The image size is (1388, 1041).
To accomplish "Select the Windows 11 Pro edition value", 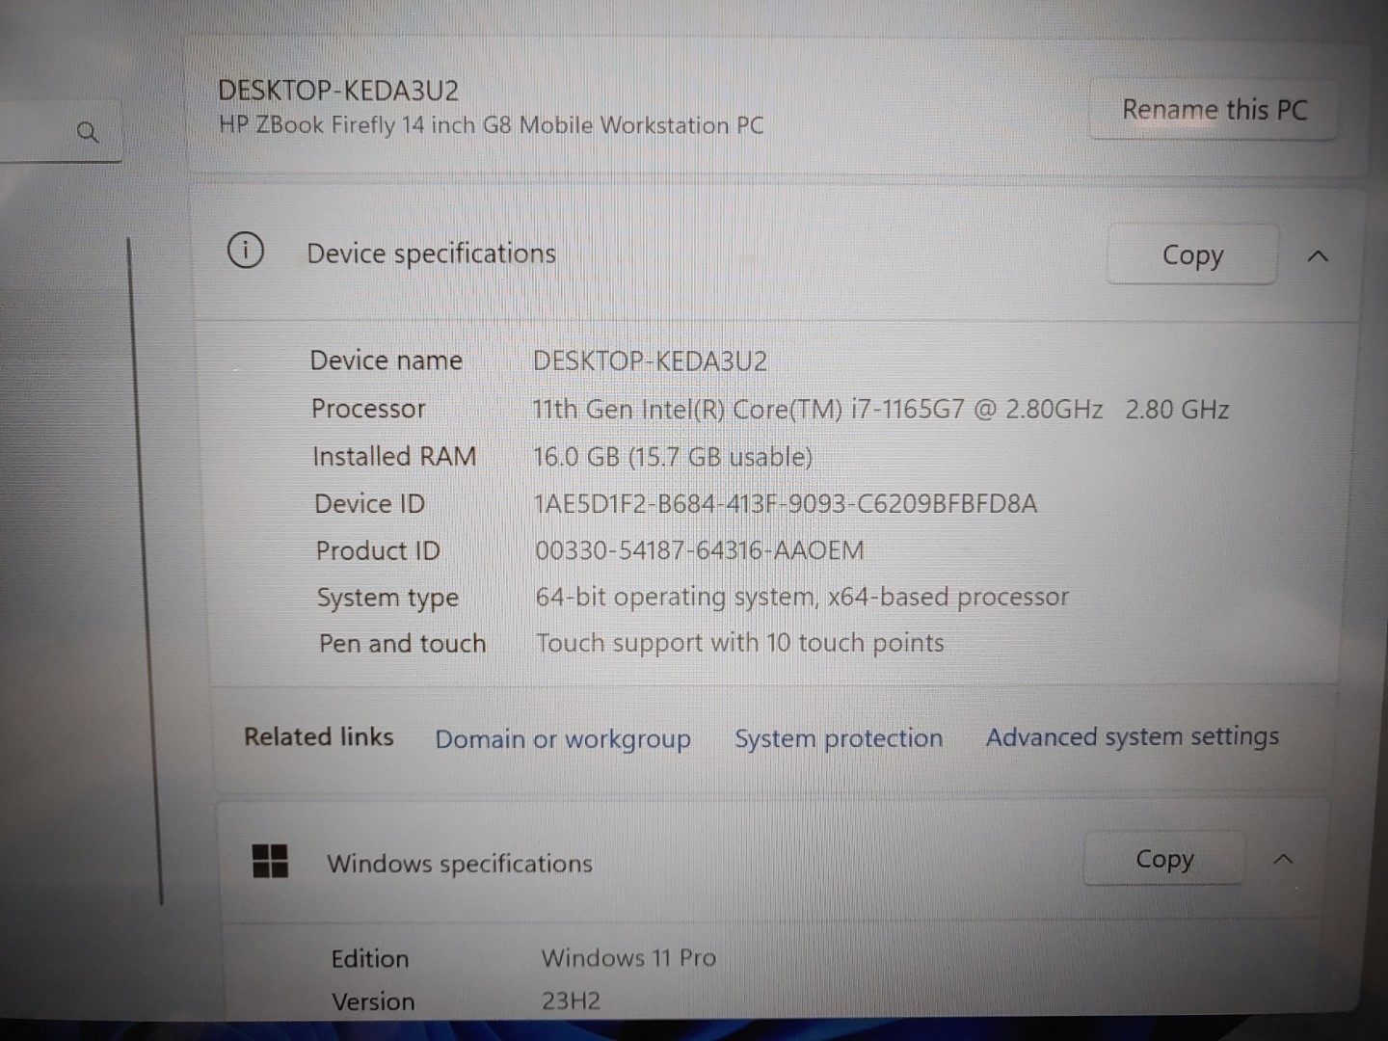I will (x=628, y=958).
